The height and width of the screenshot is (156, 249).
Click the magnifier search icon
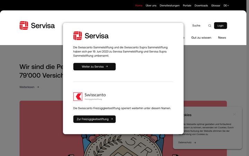click(210, 26)
